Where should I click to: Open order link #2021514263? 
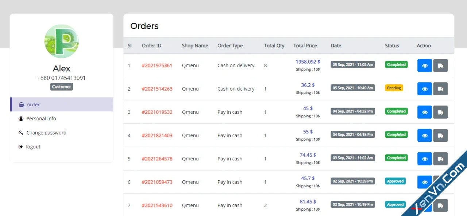pos(157,89)
